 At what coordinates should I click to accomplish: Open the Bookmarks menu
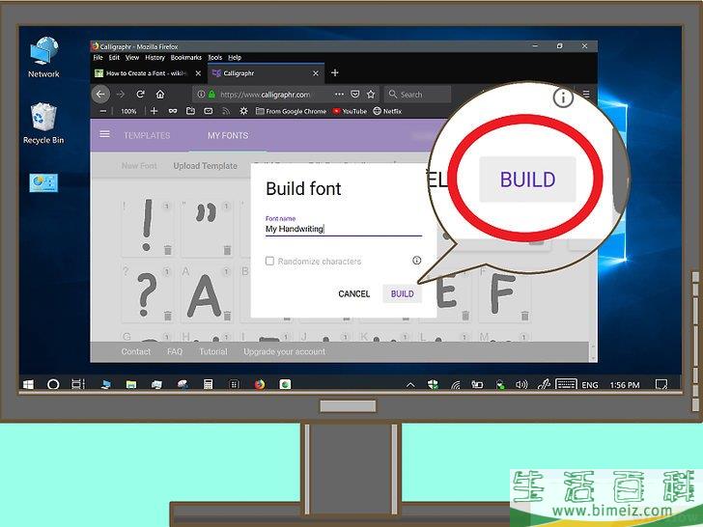coord(186,57)
